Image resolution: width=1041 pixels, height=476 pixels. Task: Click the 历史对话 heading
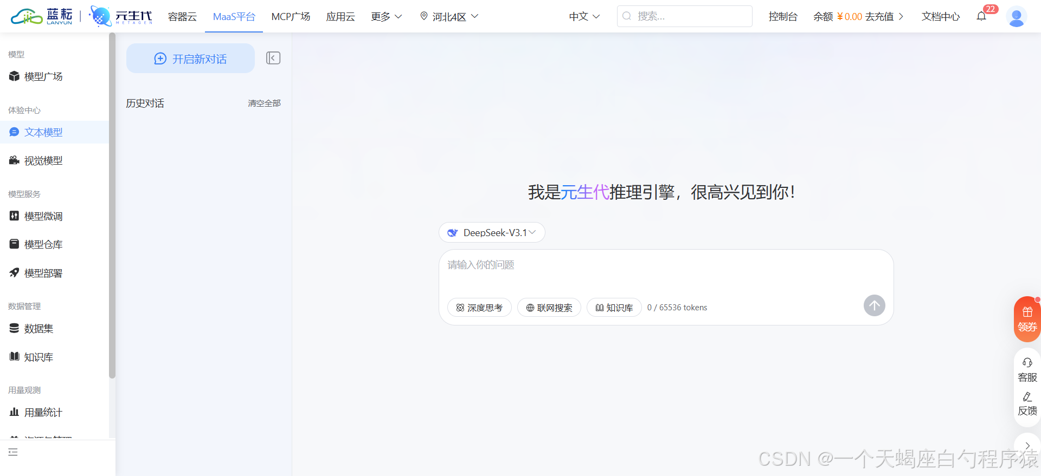(145, 103)
